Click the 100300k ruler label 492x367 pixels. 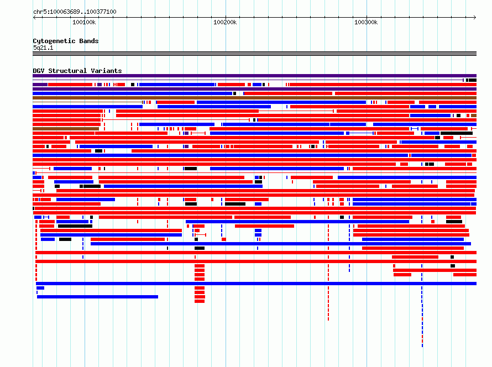pyautogui.click(x=366, y=22)
